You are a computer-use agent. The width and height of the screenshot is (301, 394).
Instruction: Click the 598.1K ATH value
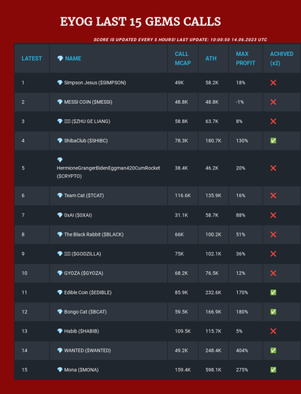214,370
